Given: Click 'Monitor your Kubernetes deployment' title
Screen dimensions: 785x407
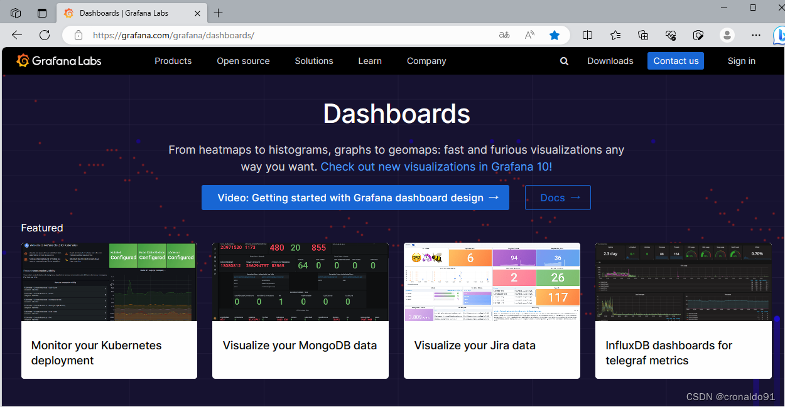Looking at the screenshot, I should point(96,353).
